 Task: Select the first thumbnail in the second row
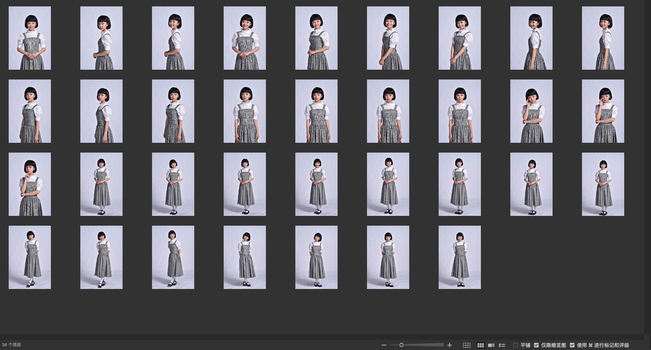30,111
